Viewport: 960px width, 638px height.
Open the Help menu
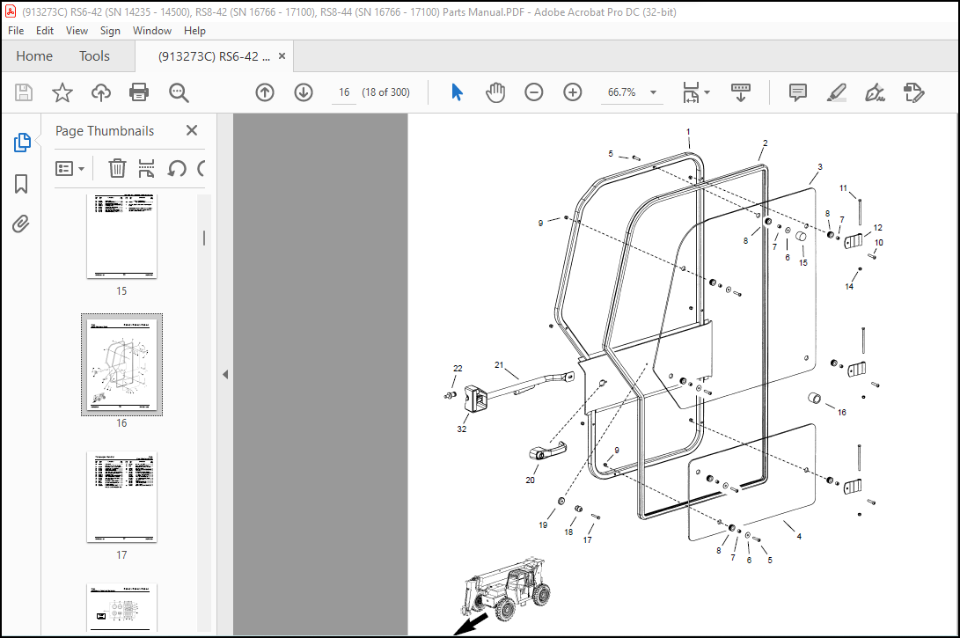coord(194,31)
